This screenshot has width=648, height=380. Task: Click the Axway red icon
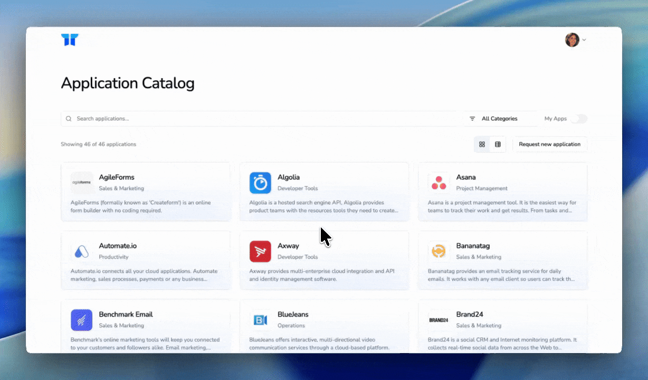click(260, 251)
